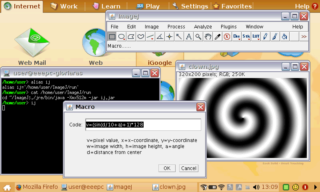Click the Home icon in taskbar
Screen dimensions: 320x192
[x=7, y=187]
